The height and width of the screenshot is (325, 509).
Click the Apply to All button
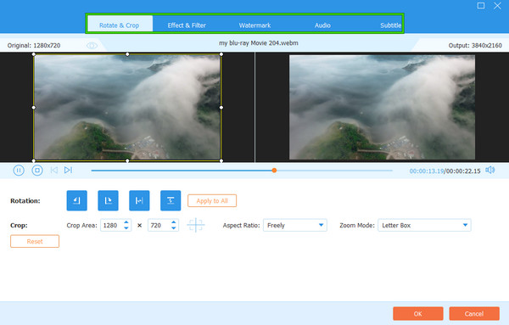212,200
